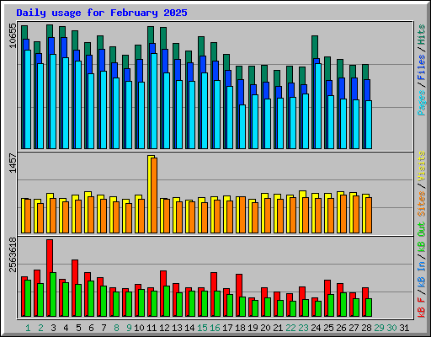Click day 1 on the x-axis

(28, 328)
